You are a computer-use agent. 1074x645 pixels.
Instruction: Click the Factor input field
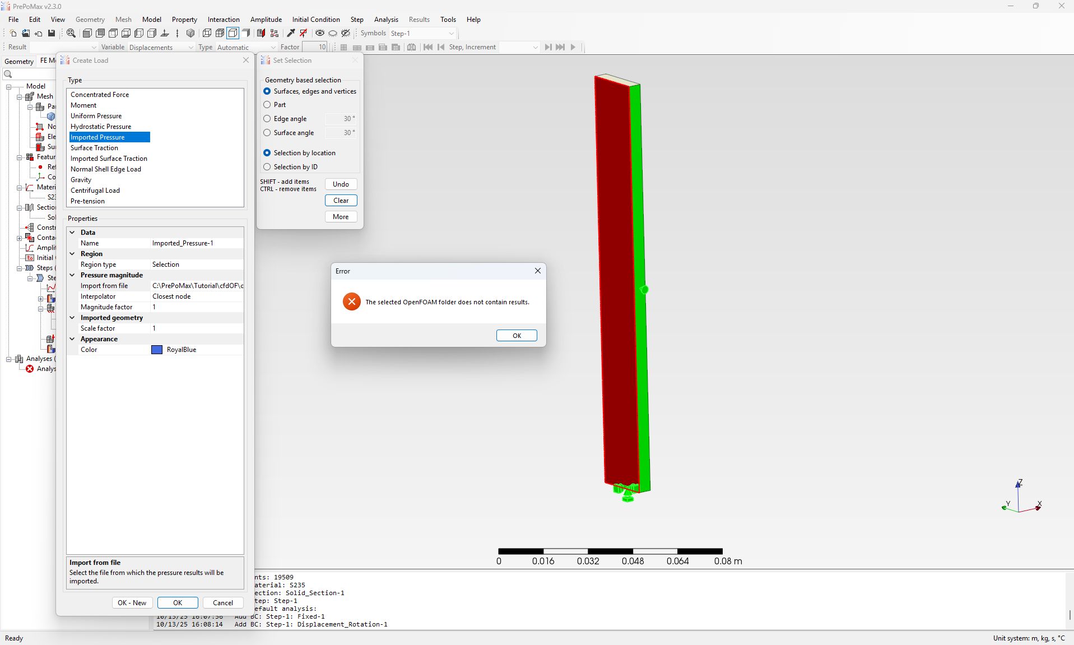(x=314, y=47)
